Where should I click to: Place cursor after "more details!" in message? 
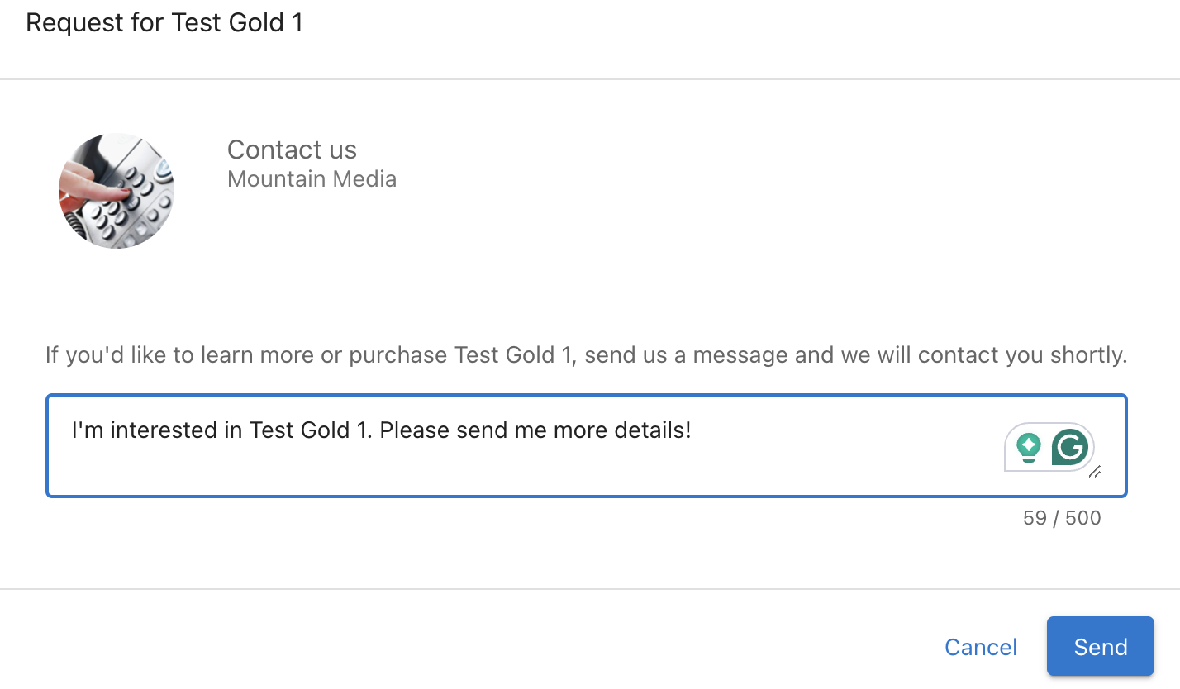click(x=692, y=430)
